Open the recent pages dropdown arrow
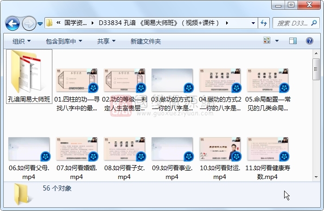Screen dimensions: 324x211 coord(40,24)
